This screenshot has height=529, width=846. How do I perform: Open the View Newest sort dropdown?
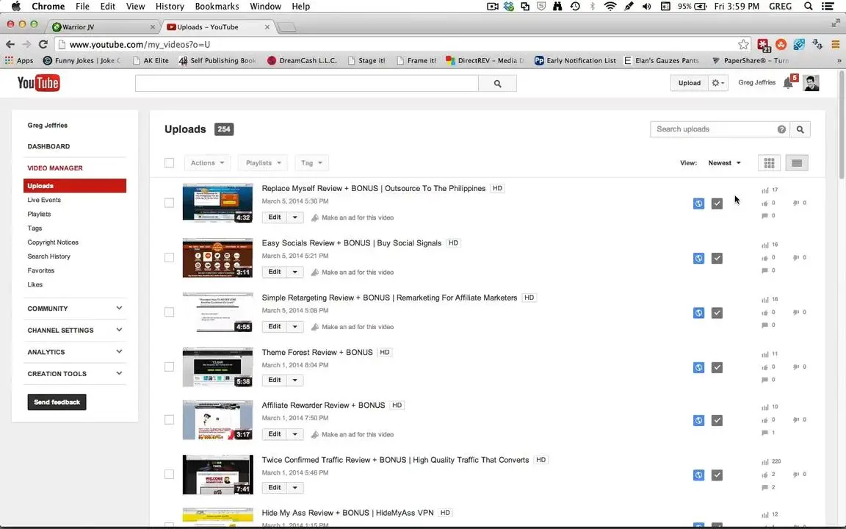pos(724,163)
